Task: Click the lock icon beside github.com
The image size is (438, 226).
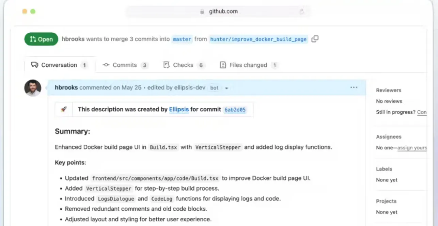Action: coord(202,12)
